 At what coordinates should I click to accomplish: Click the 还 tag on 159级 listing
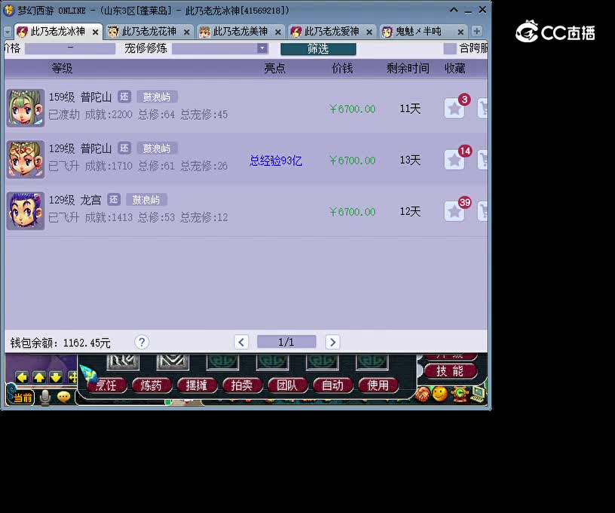pos(124,97)
